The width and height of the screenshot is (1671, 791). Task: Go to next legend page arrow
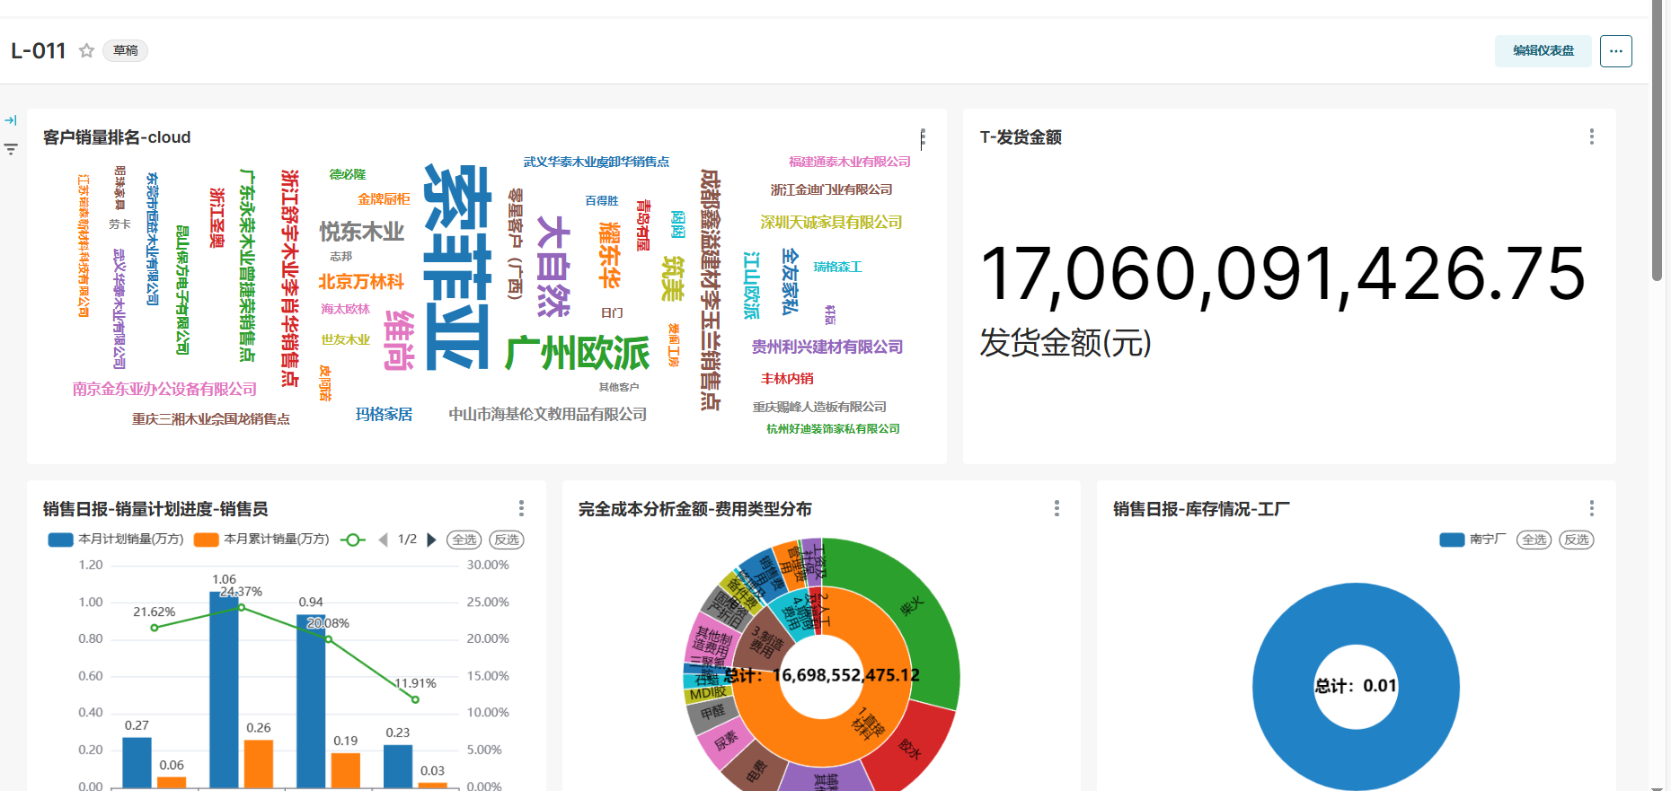pos(431,540)
